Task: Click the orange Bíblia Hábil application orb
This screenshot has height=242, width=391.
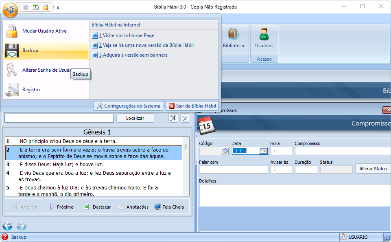Action: point(10,10)
